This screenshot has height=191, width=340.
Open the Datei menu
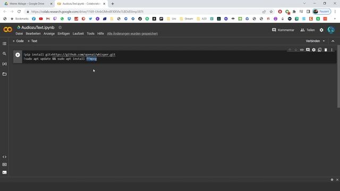point(19,33)
